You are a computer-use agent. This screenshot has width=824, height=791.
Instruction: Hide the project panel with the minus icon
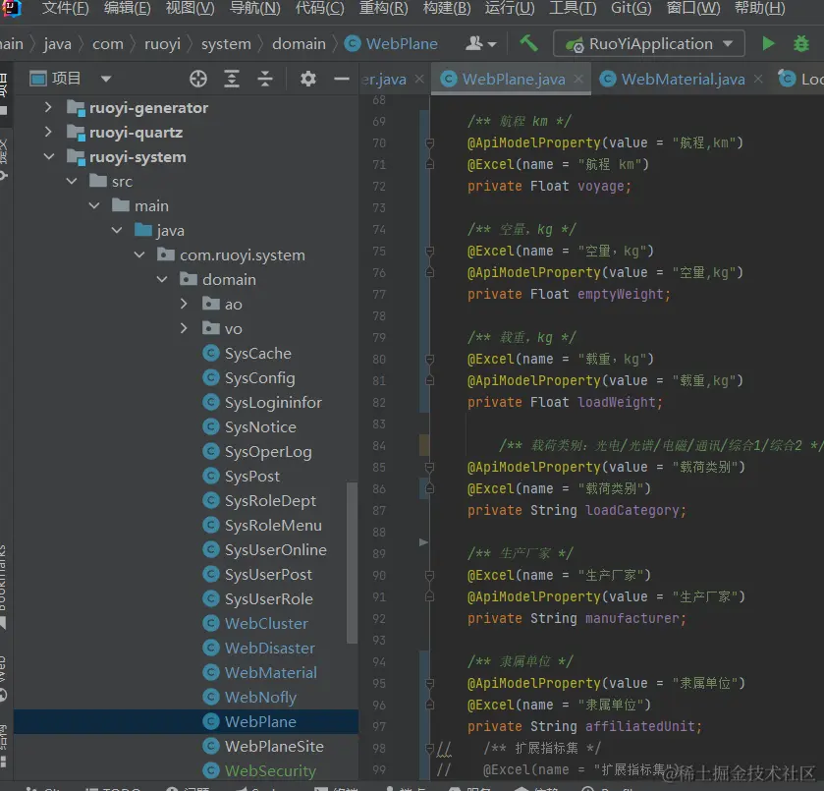click(342, 79)
